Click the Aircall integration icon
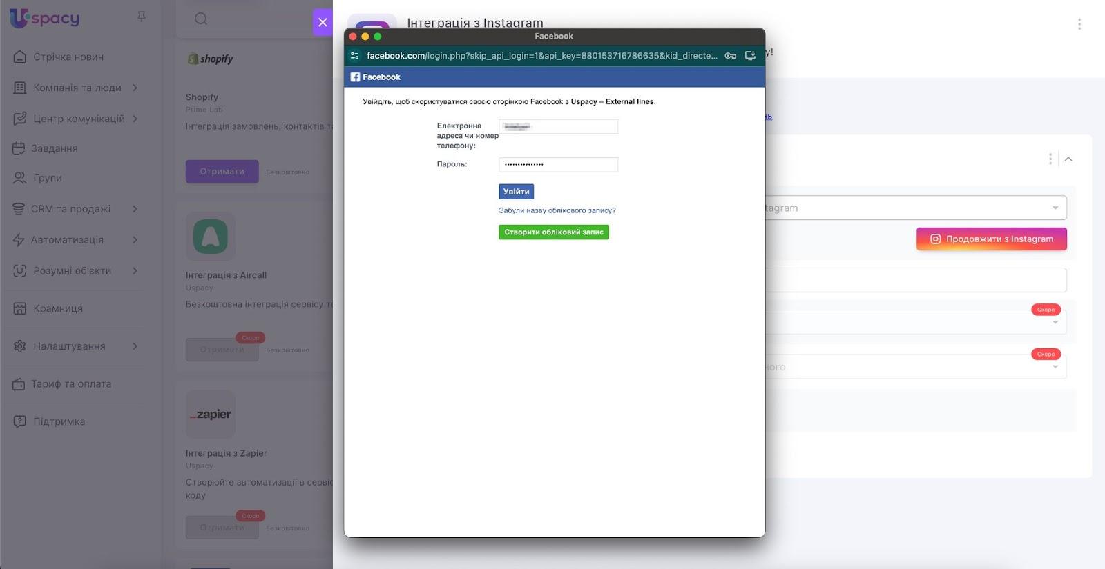1105x569 pixels. (210, 237)
